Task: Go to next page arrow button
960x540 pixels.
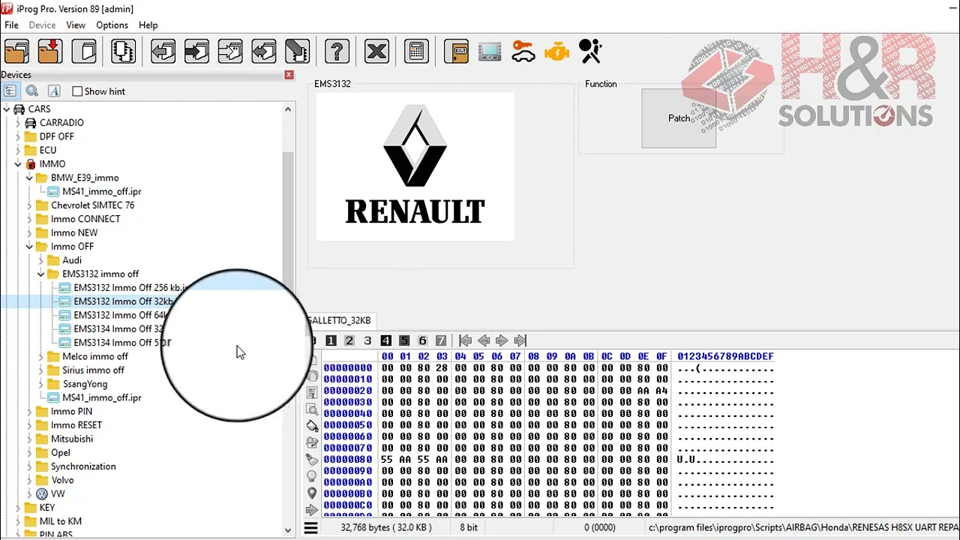Action: click(502, 340)
